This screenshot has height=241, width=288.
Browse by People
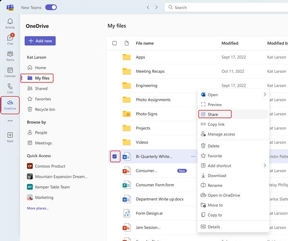pyautogui.click(x=37, y=133)
